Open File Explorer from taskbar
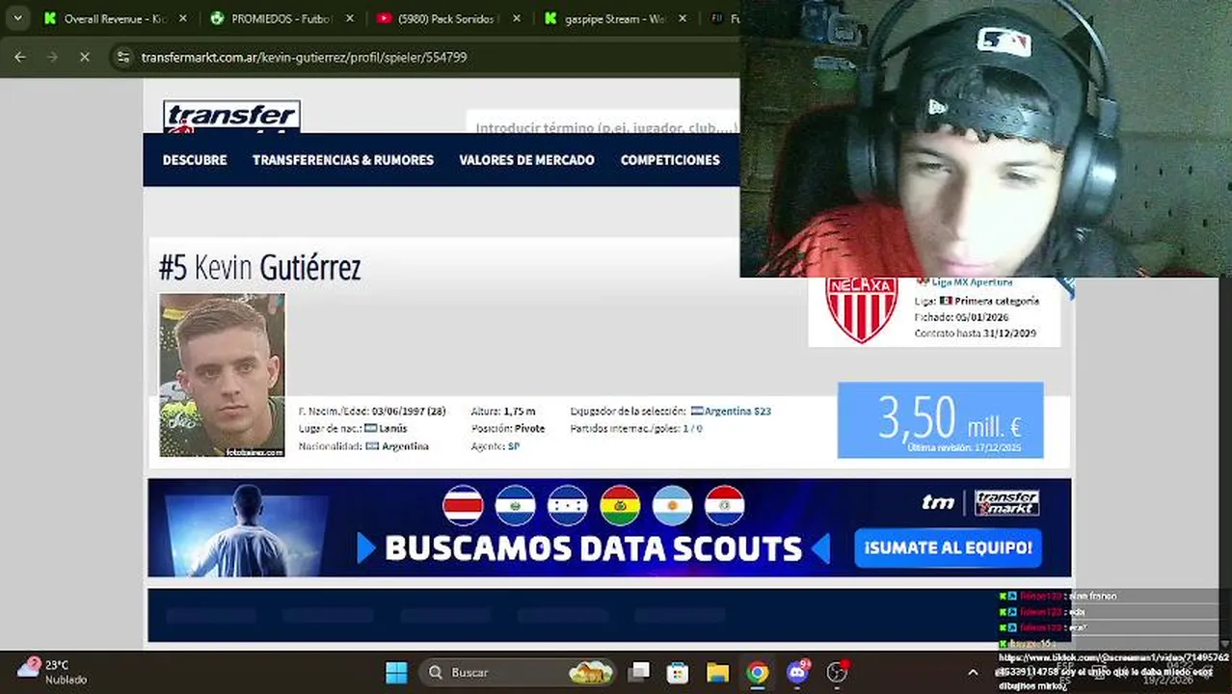Image resolution: width=1232 pixels, height=694 pixels. pyautogui.click(x=717, y=672)
